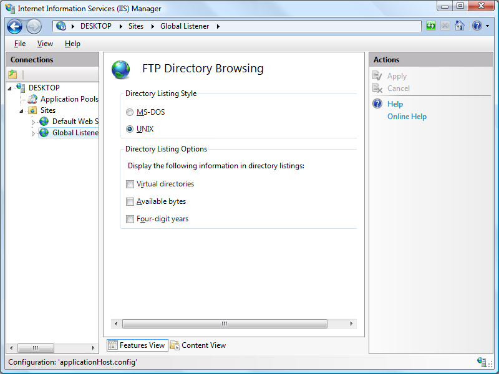Click the Configuration applicationHost.config status text
Image resolution: width=499 pixels, height=374 pixels.
click(x=72, y=362)
